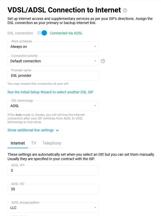Click the DSL technology dropdown arrow
The image size is (161, 216).
(95, 106)
